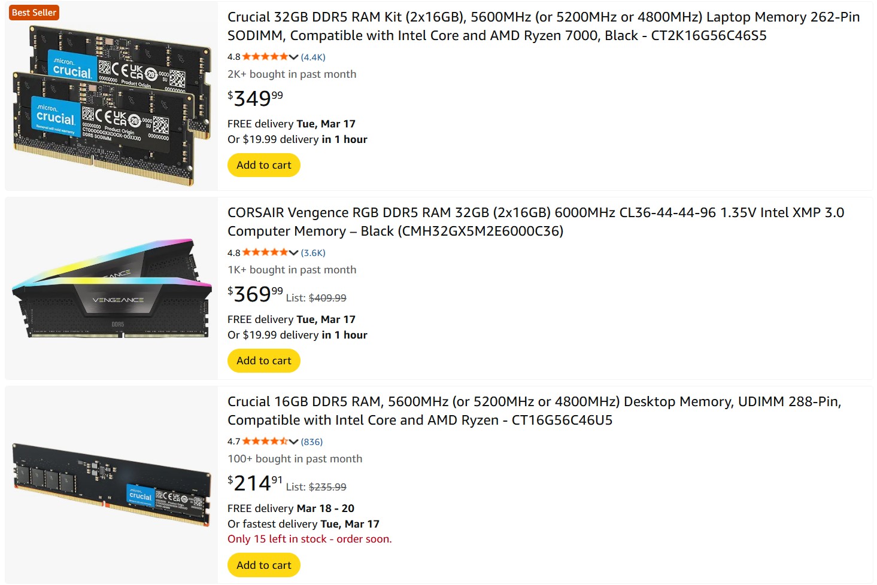Add the Crucial 32GB kit to cart
Screen dimensions: 877x585
[263, 165]
